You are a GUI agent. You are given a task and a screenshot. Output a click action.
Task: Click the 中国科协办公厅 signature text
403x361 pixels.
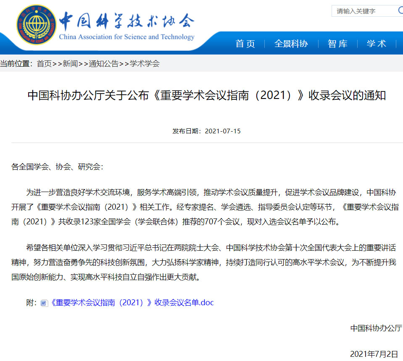(x=376, y=328)
